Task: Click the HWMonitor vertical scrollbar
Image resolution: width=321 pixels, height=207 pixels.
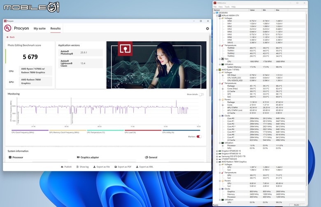Action: point(307,100)
